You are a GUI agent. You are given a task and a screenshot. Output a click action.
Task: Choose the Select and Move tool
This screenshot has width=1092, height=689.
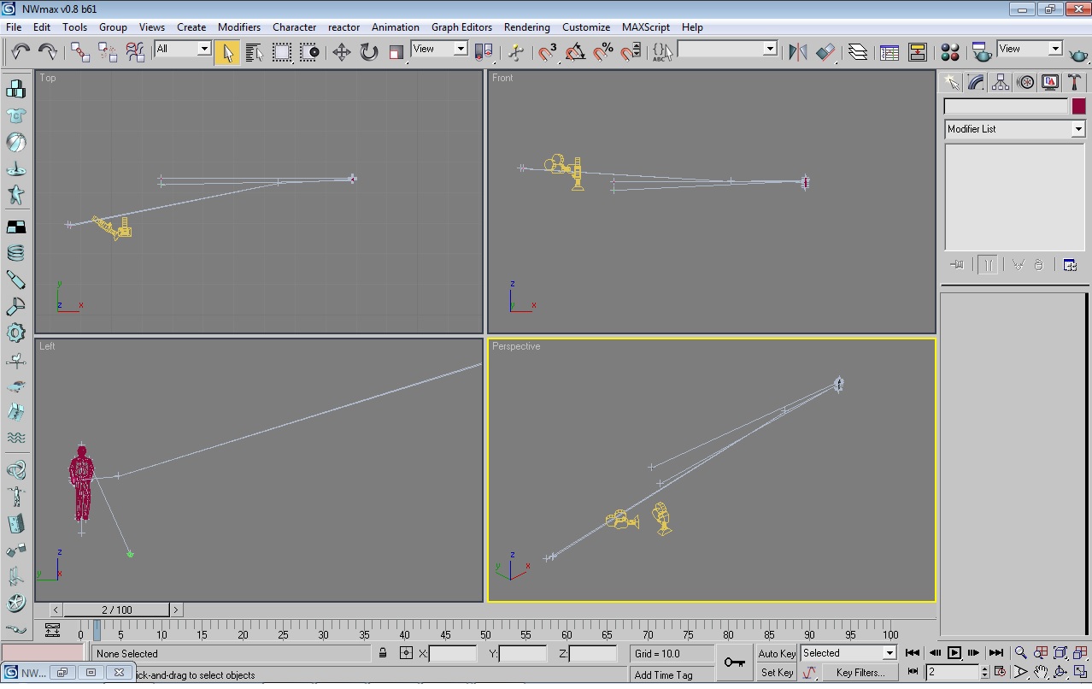341,52
